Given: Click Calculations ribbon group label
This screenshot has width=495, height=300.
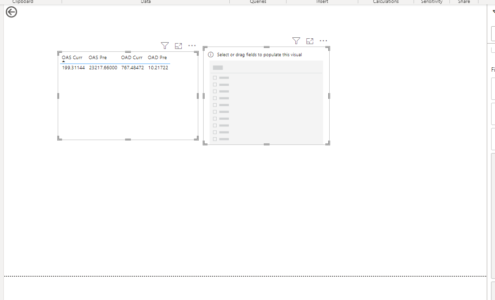Looking at the screenshot, I should (386, 1).
